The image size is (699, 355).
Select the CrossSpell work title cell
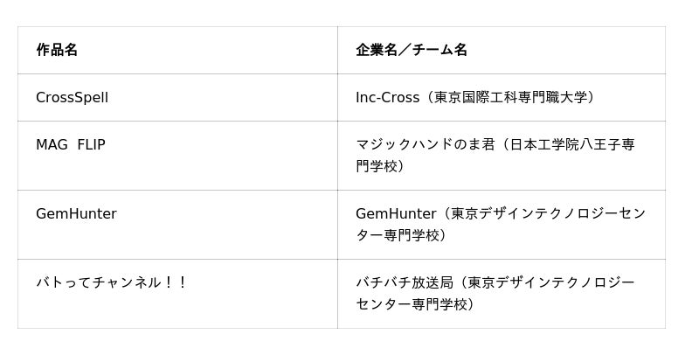[72, 97]
